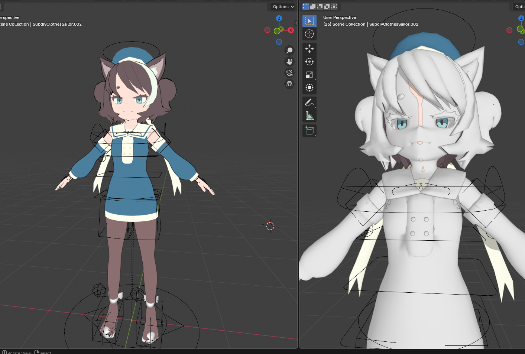Toggle camera view in left viewport
The width and height of the screenshot is (525, 354).
[x=289, y=73]
